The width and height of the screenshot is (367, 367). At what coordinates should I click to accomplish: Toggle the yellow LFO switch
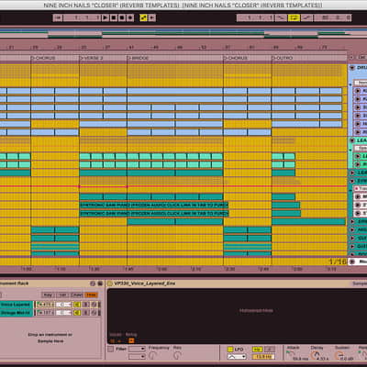click(230, 350)
